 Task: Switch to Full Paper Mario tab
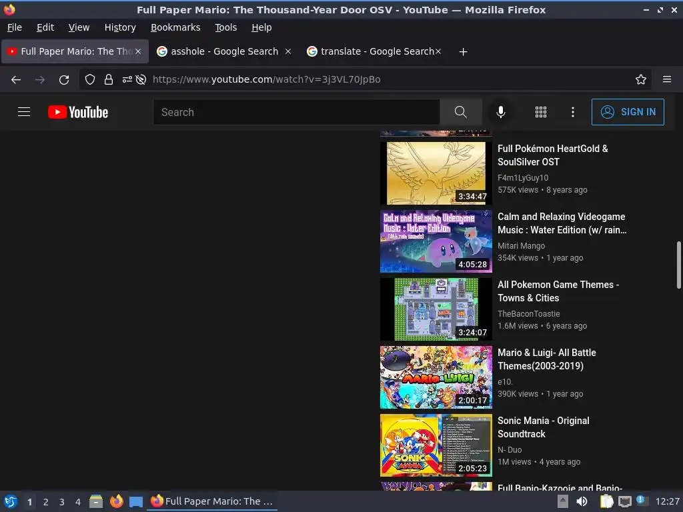tap(75, 51)
